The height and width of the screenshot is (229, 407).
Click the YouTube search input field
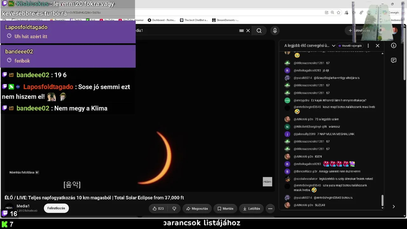click(x=188, y=31)
